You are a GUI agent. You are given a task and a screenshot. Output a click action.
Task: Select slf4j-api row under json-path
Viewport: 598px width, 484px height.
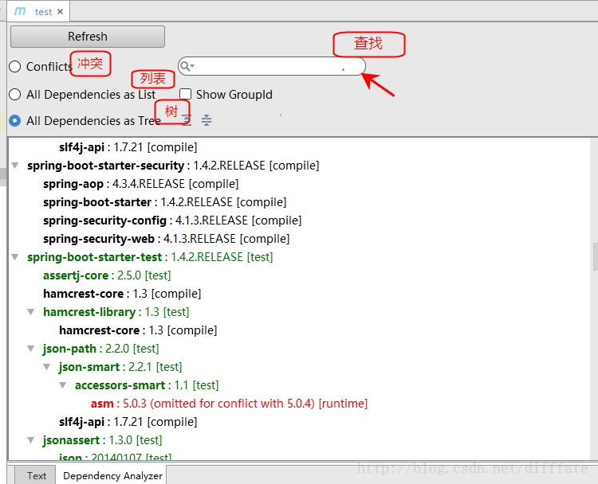[x=128, y=422]
